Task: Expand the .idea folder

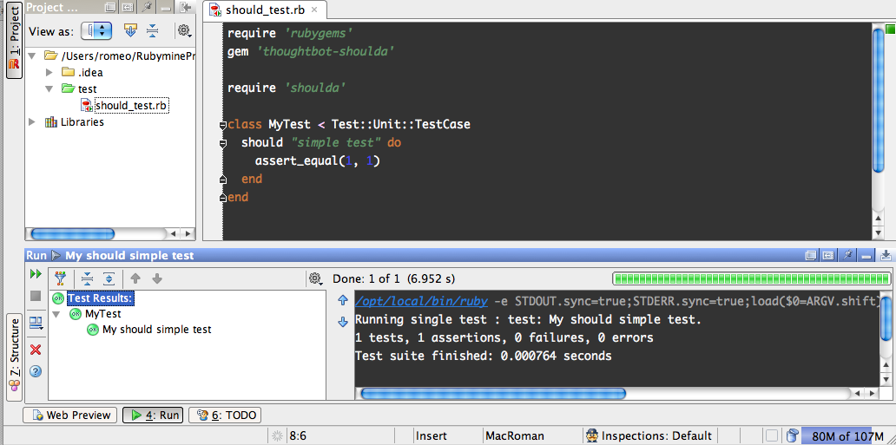Action: coord(49,72)
